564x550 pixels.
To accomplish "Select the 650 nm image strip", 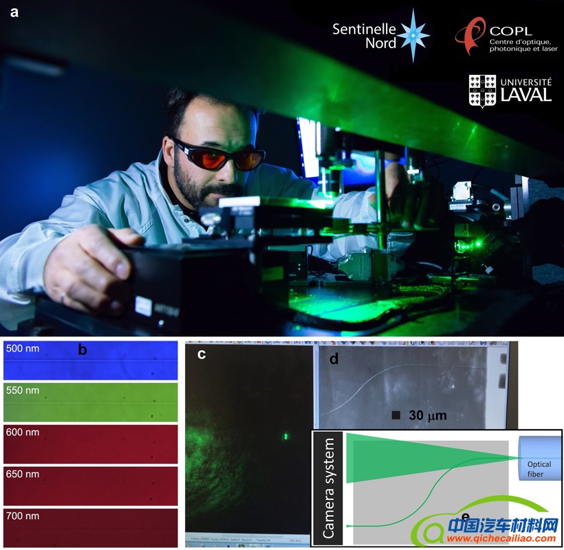I will (90, 485).
